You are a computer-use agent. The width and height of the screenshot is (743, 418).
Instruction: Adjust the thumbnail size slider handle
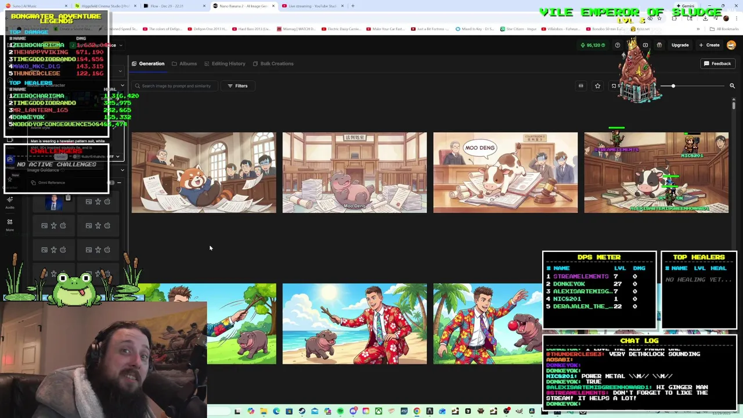(673, 86)
